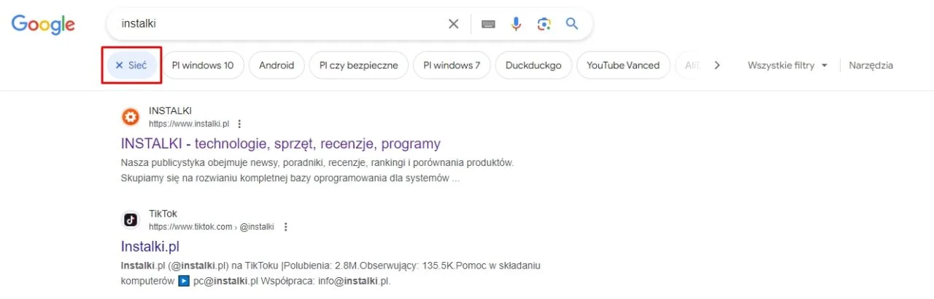Viewport: 934px width, 299px height.
Task: Clear the search box text
Action: (453, 24)
